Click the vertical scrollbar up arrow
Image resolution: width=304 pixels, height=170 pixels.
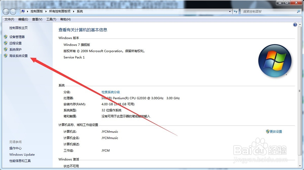300,25
